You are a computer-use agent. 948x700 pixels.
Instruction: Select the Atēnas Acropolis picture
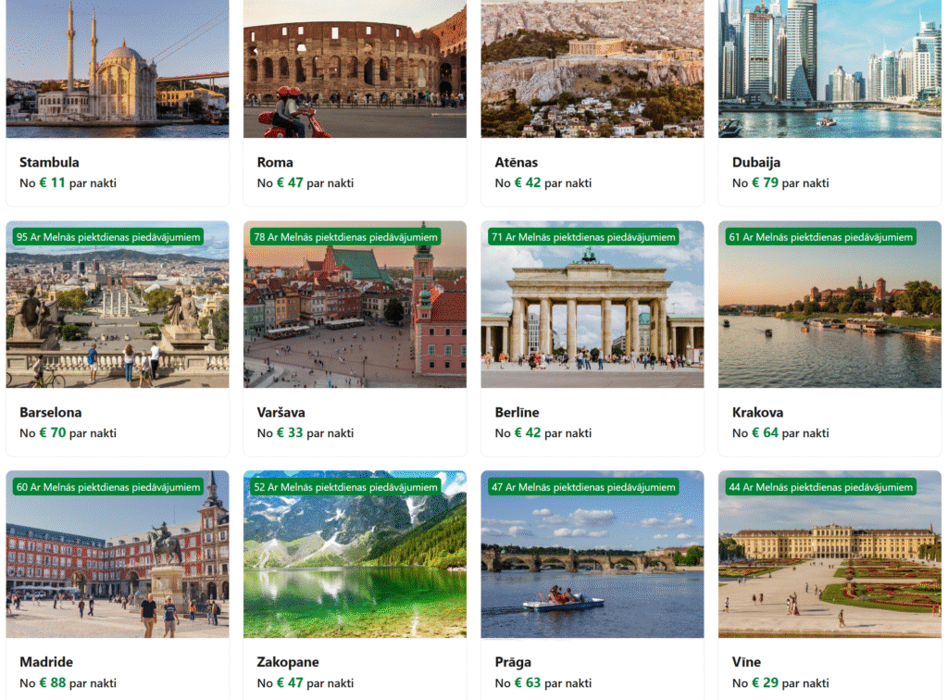coord(592,69)
